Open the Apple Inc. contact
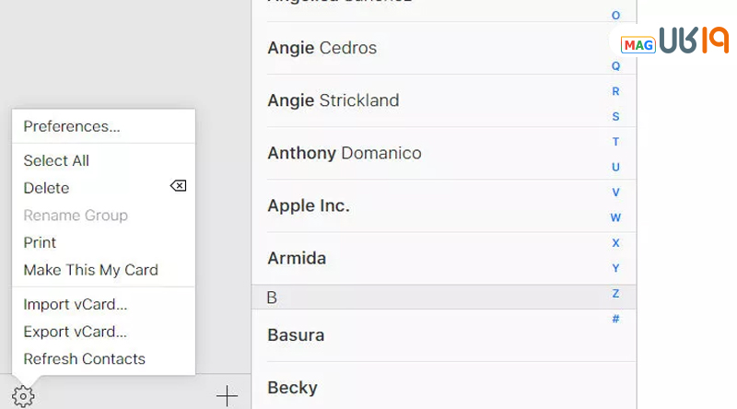Viewport: 737px width, 409px height. (309, 205)
